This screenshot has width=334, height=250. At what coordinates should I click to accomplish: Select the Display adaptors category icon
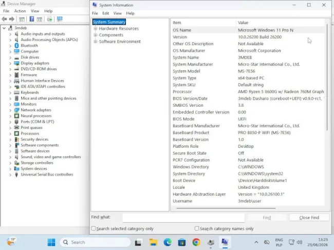tap(16, 63)
